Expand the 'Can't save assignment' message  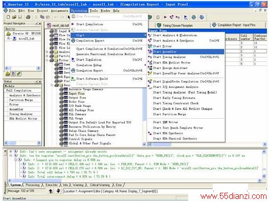coord(11,151)
